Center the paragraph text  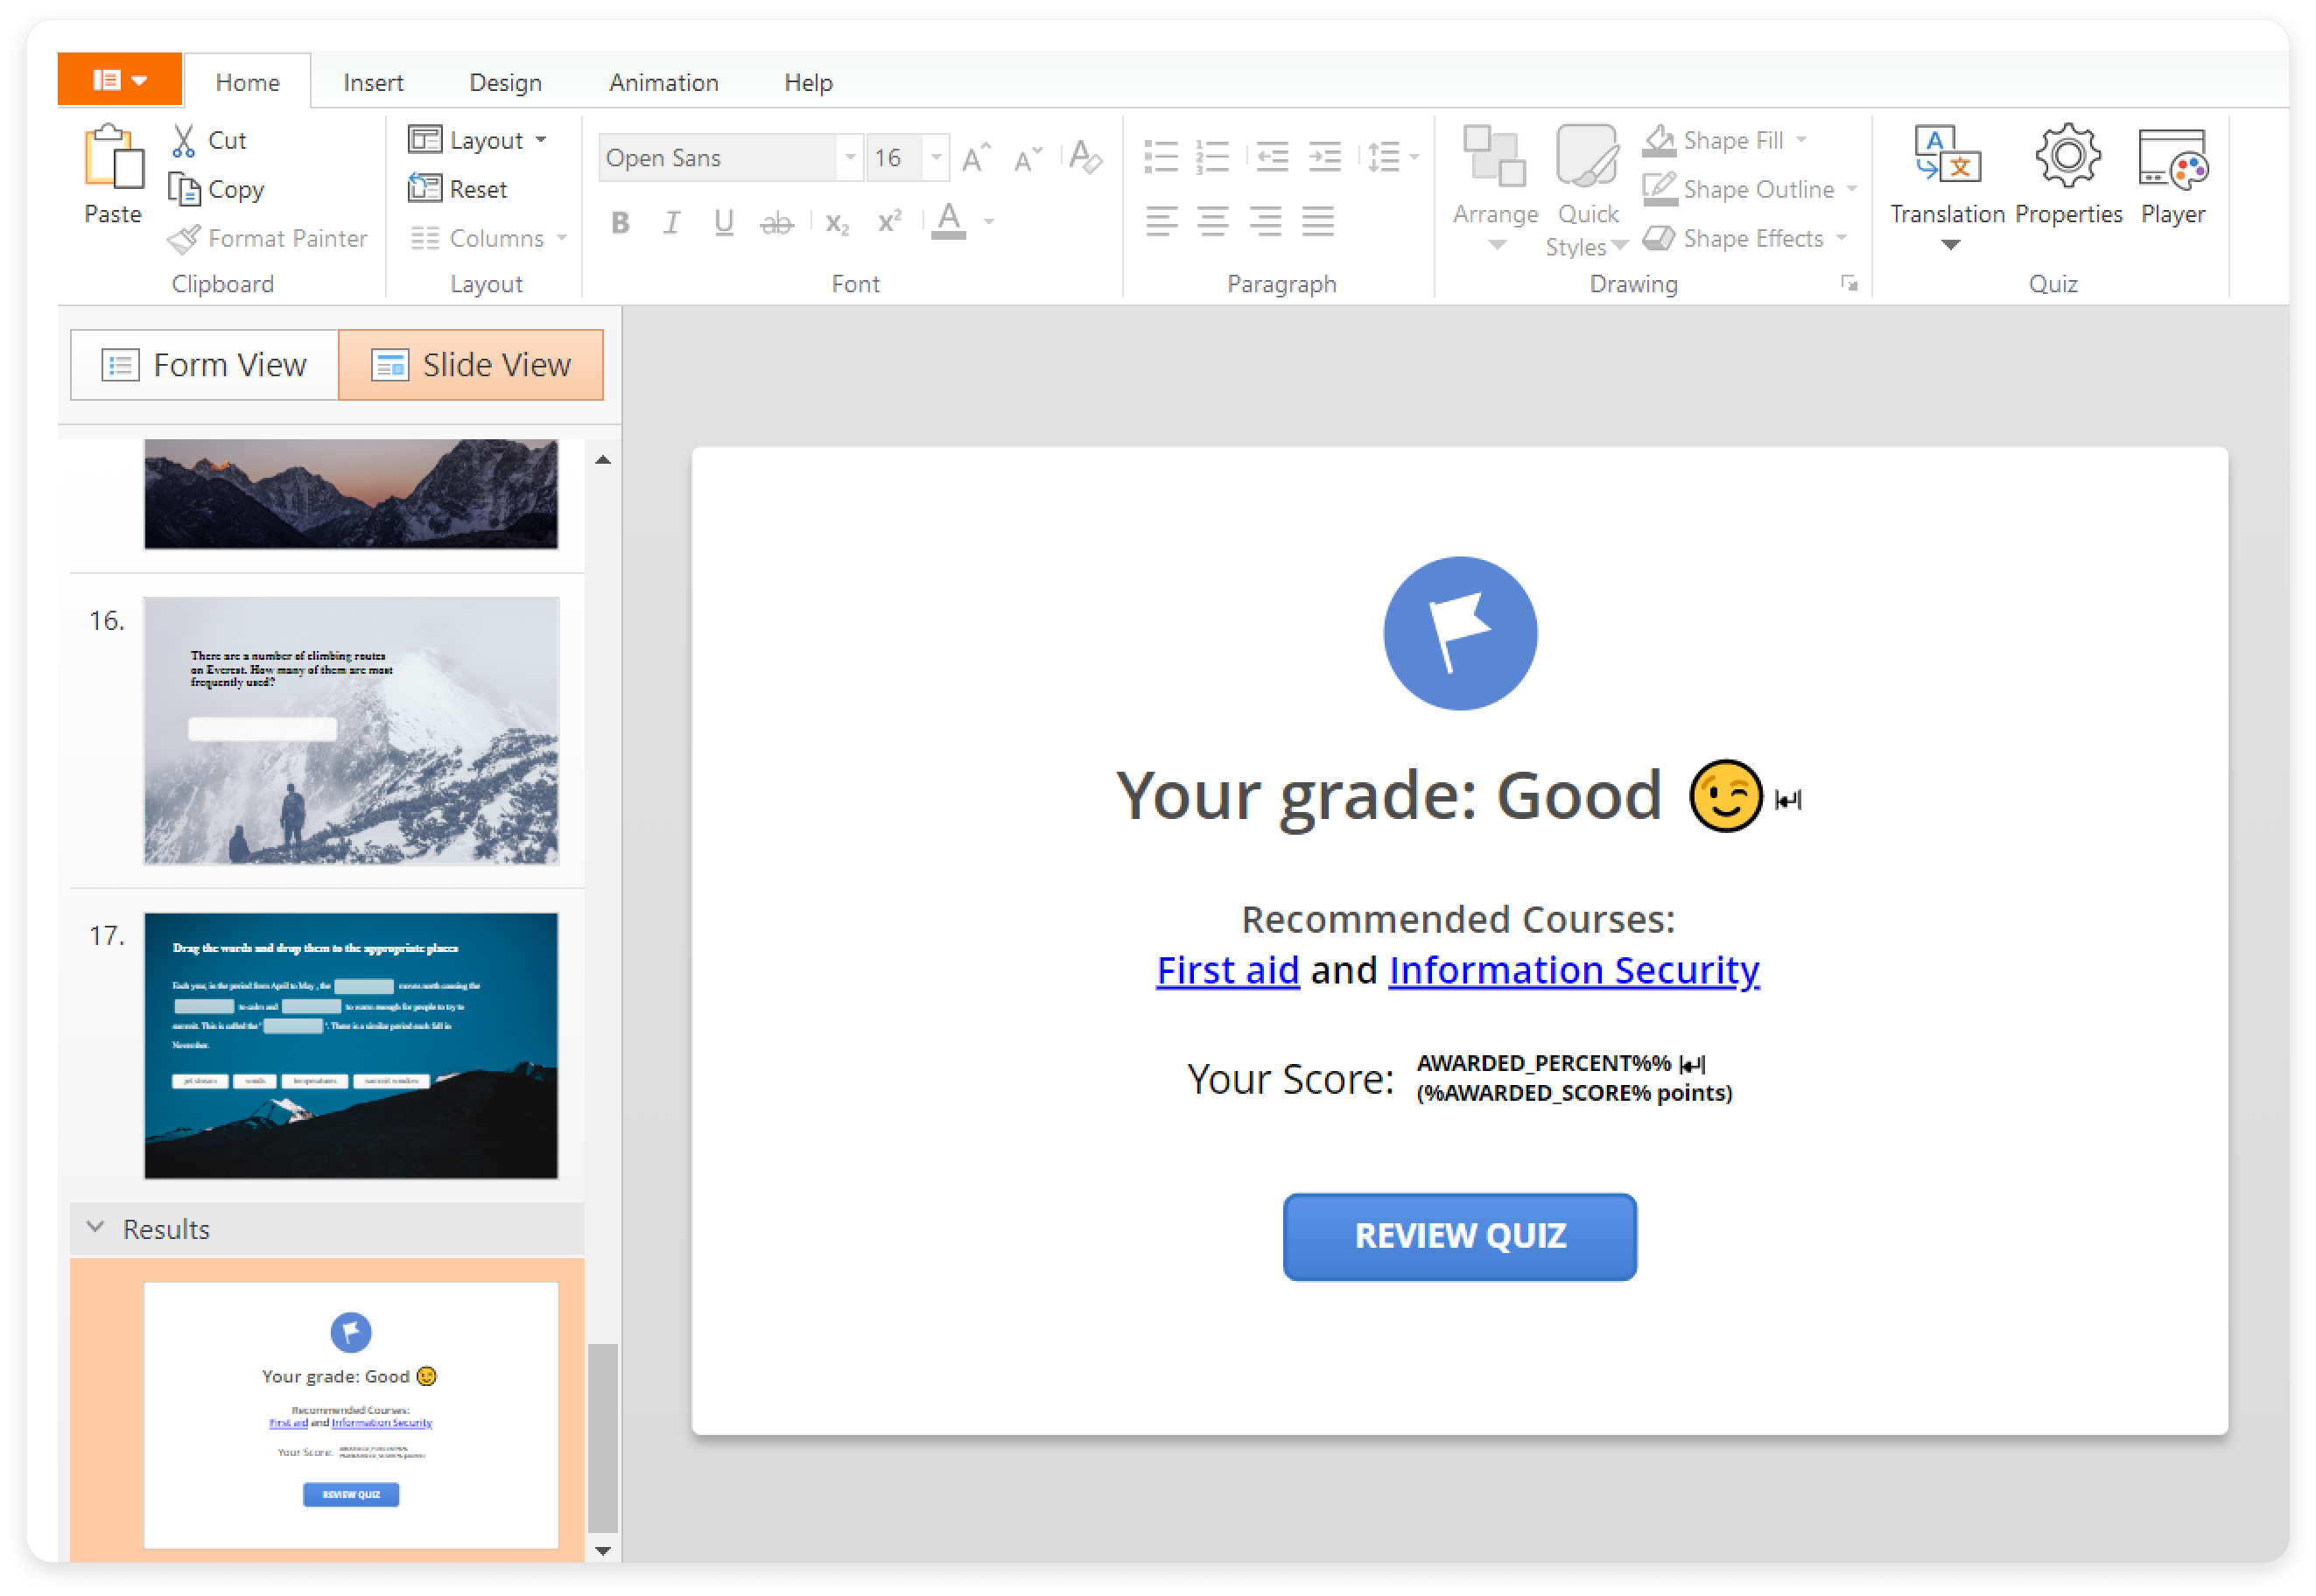coord(1212,220)
